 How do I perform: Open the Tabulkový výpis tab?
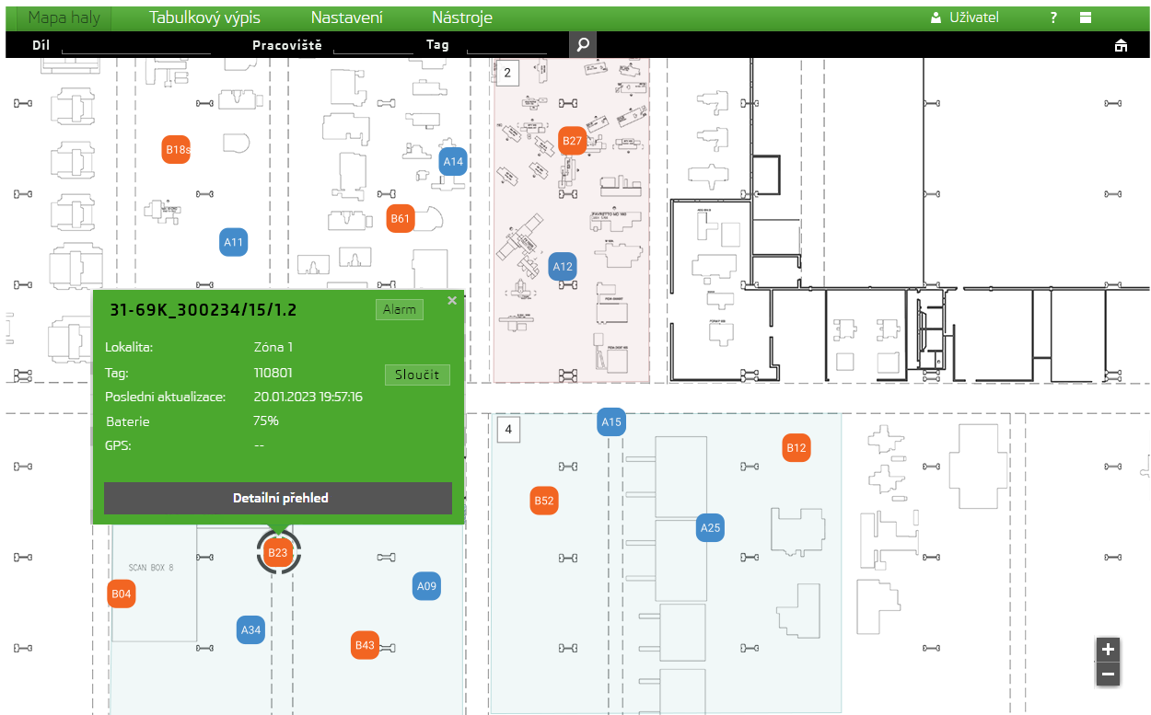[x=204, y=17]
